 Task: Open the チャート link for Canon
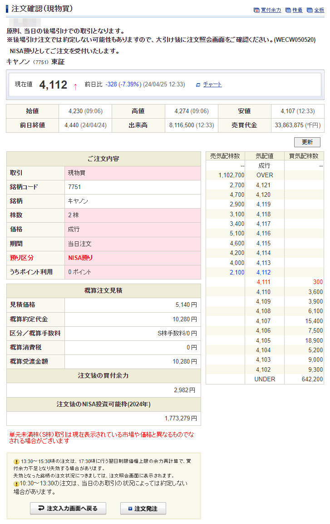[x=212, y=85]
